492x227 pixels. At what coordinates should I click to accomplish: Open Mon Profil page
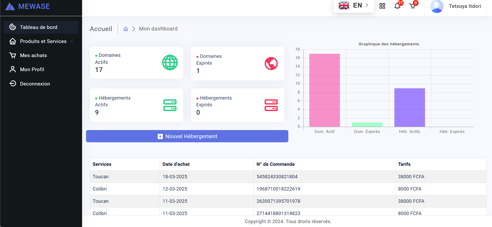32,70
